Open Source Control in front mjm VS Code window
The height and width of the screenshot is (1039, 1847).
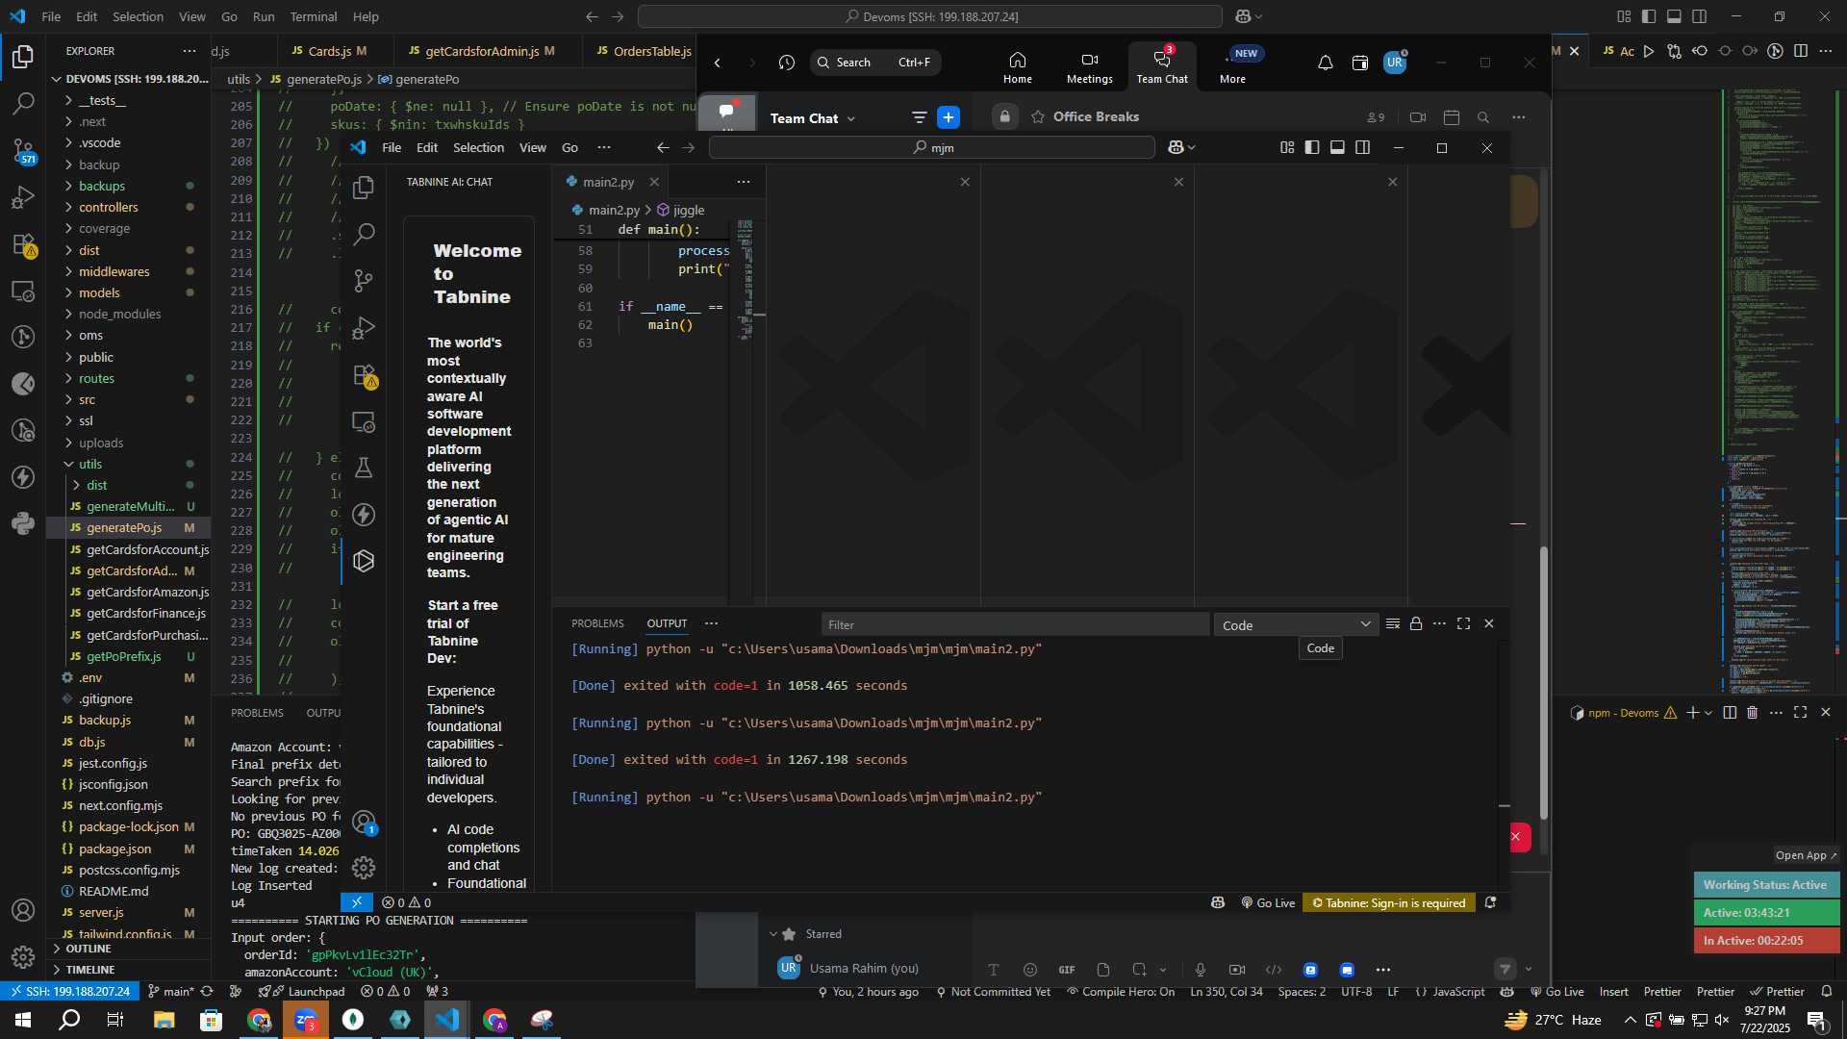tap(364, 280)
